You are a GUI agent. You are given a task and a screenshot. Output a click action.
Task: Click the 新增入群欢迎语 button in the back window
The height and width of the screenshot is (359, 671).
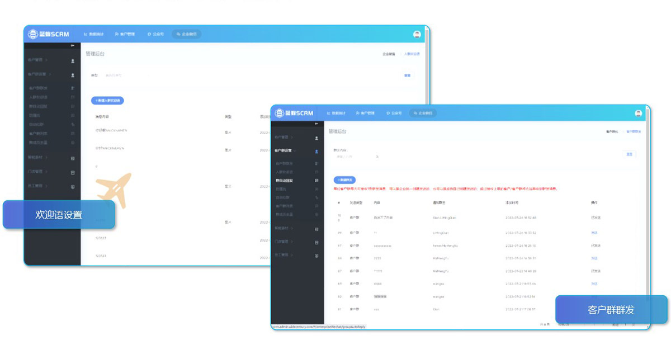tap(107, 101)
